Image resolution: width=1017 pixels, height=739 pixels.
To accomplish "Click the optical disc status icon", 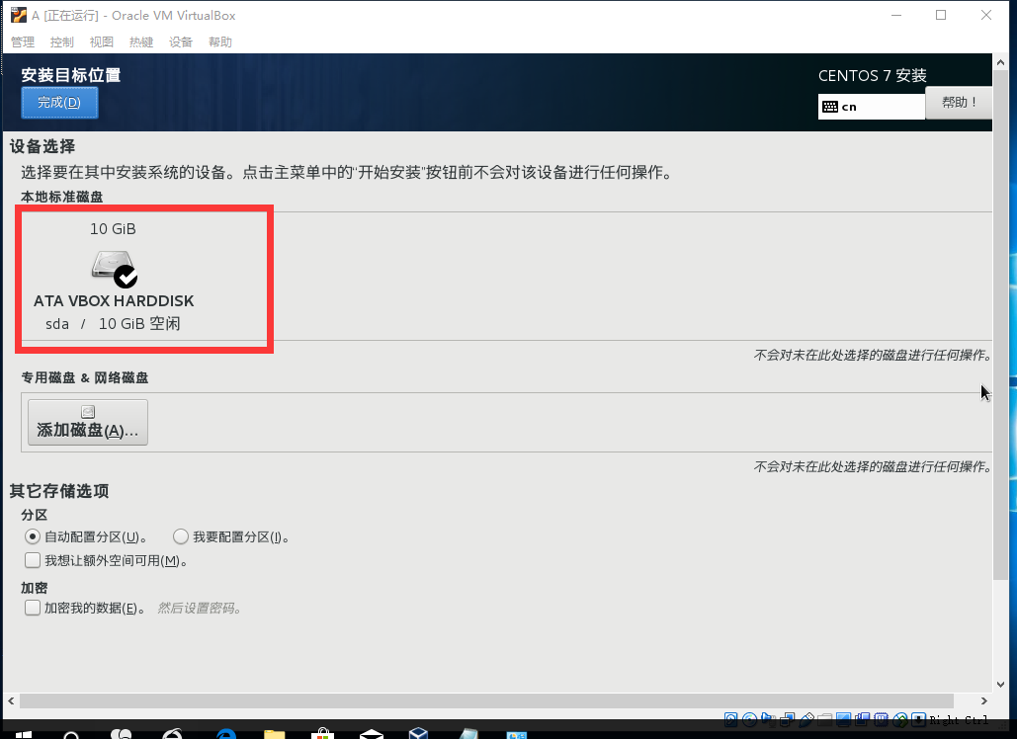I will pyautogui.click(x=750, y=719).
